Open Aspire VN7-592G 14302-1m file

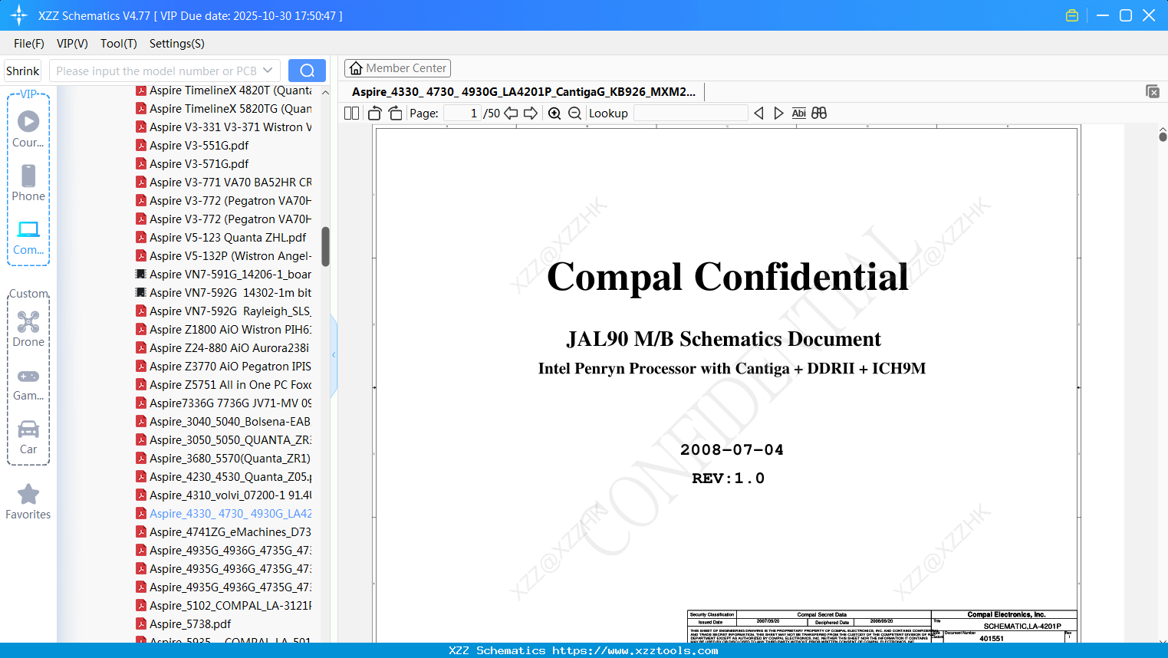(224, 293)
